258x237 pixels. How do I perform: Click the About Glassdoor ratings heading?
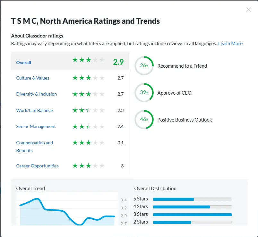coord(37,36)
